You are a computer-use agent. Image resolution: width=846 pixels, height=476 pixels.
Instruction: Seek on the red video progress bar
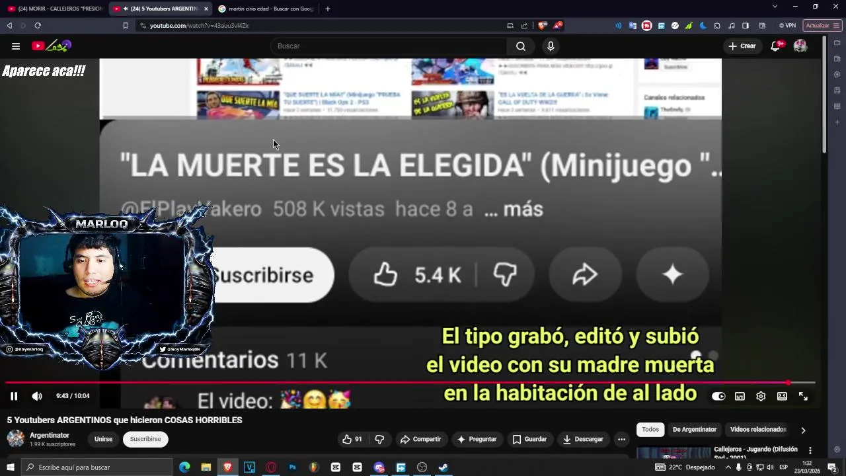(410, 382)
